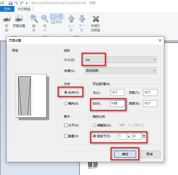Screen dimensions: 178x175
Task: Click the Print (打印) printer icon
Action: coord(7,19)
